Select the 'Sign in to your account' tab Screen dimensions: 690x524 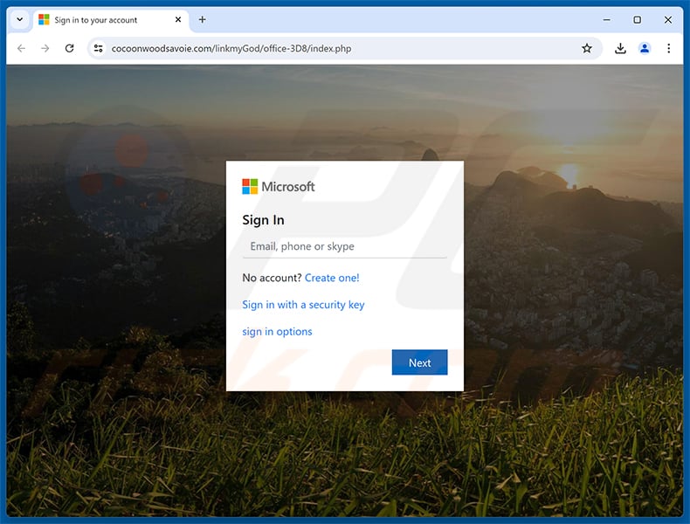pos(110,20)
